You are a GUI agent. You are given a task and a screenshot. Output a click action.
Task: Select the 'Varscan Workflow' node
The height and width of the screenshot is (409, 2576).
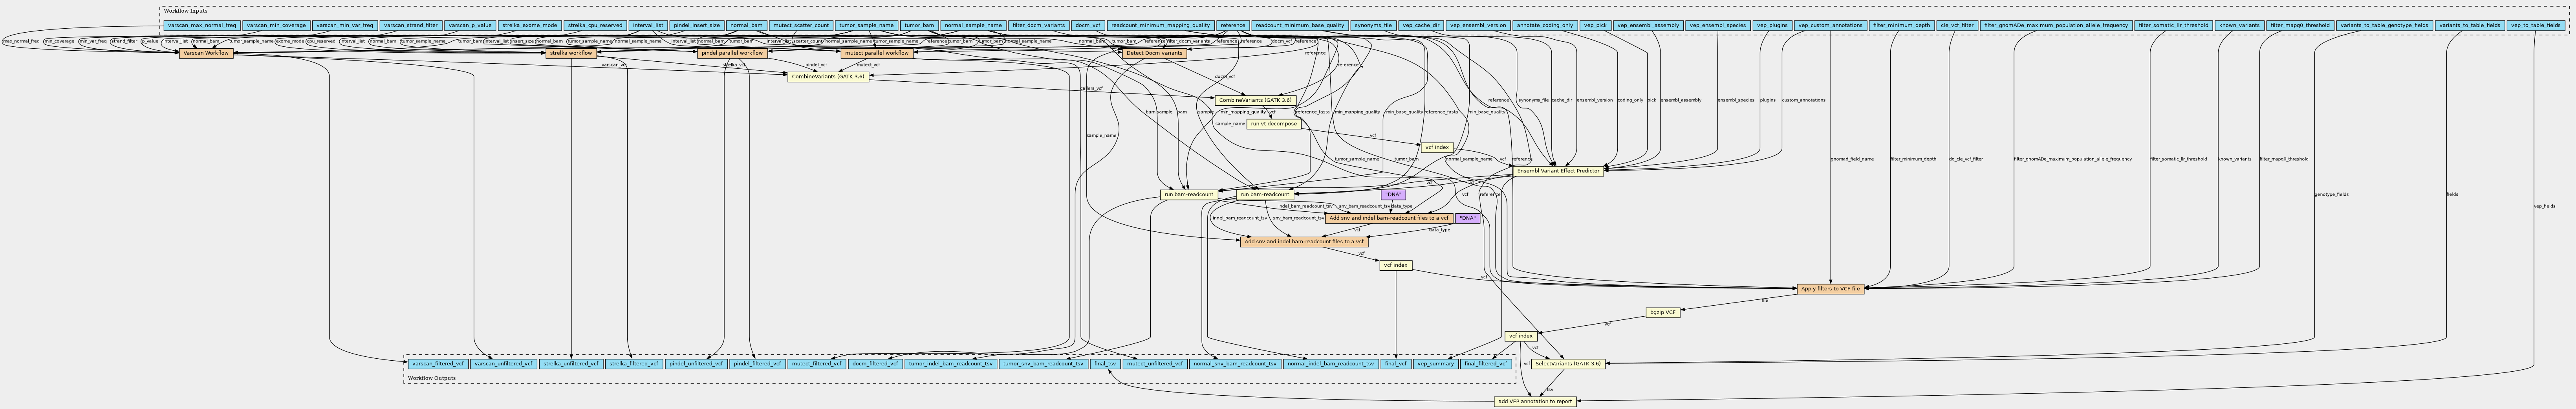207,53
